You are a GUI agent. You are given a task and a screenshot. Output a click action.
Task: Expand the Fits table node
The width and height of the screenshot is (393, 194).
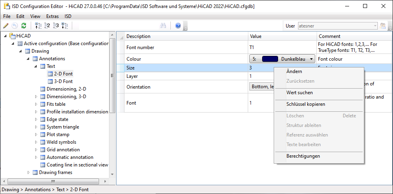[36, 104]
